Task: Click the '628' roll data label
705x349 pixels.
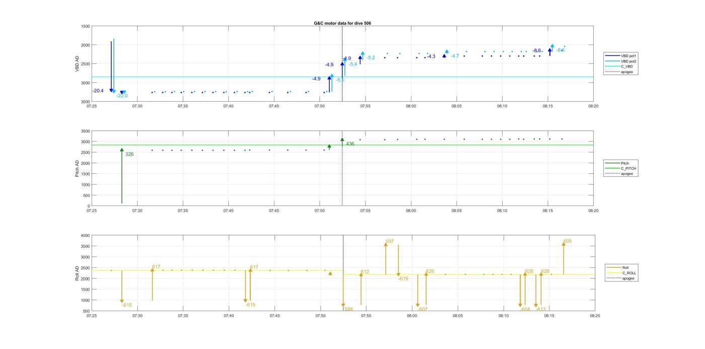Action: tap(545, 271)
